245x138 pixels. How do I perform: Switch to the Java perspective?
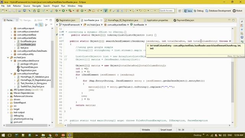tap(188, 11)
